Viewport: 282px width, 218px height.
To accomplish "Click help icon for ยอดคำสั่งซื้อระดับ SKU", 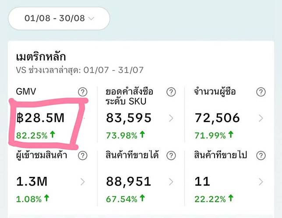I will pyautogui.click(x=171, y=92).
